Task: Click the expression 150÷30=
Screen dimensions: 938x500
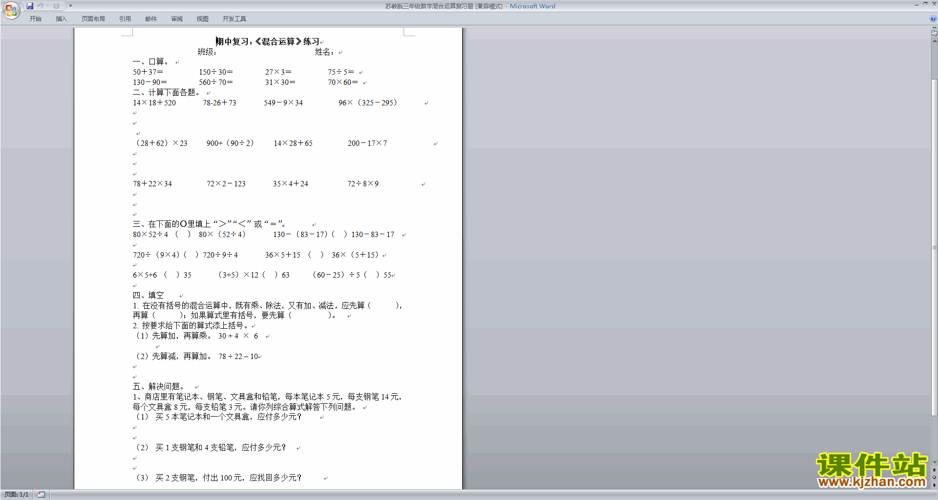Action: 216,72
